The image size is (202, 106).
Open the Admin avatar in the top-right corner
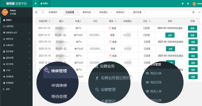point(194,4)
